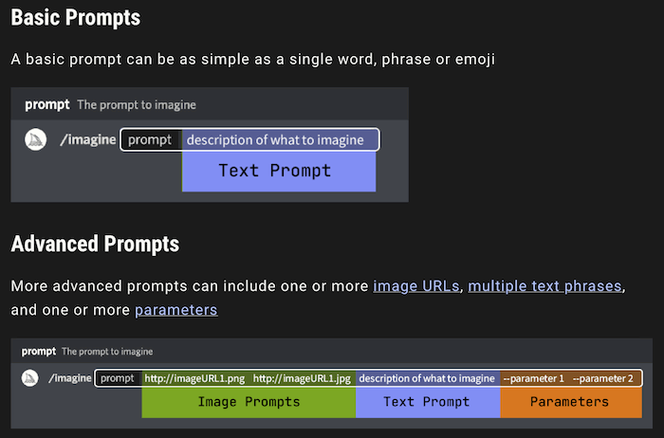Click the 'description of what to imagine' basic field
664x438 pixels.
coord(275,140)
